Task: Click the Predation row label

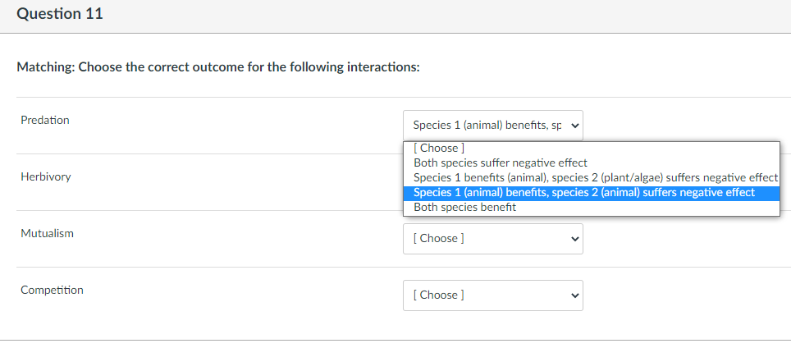Action: [45, 121]
